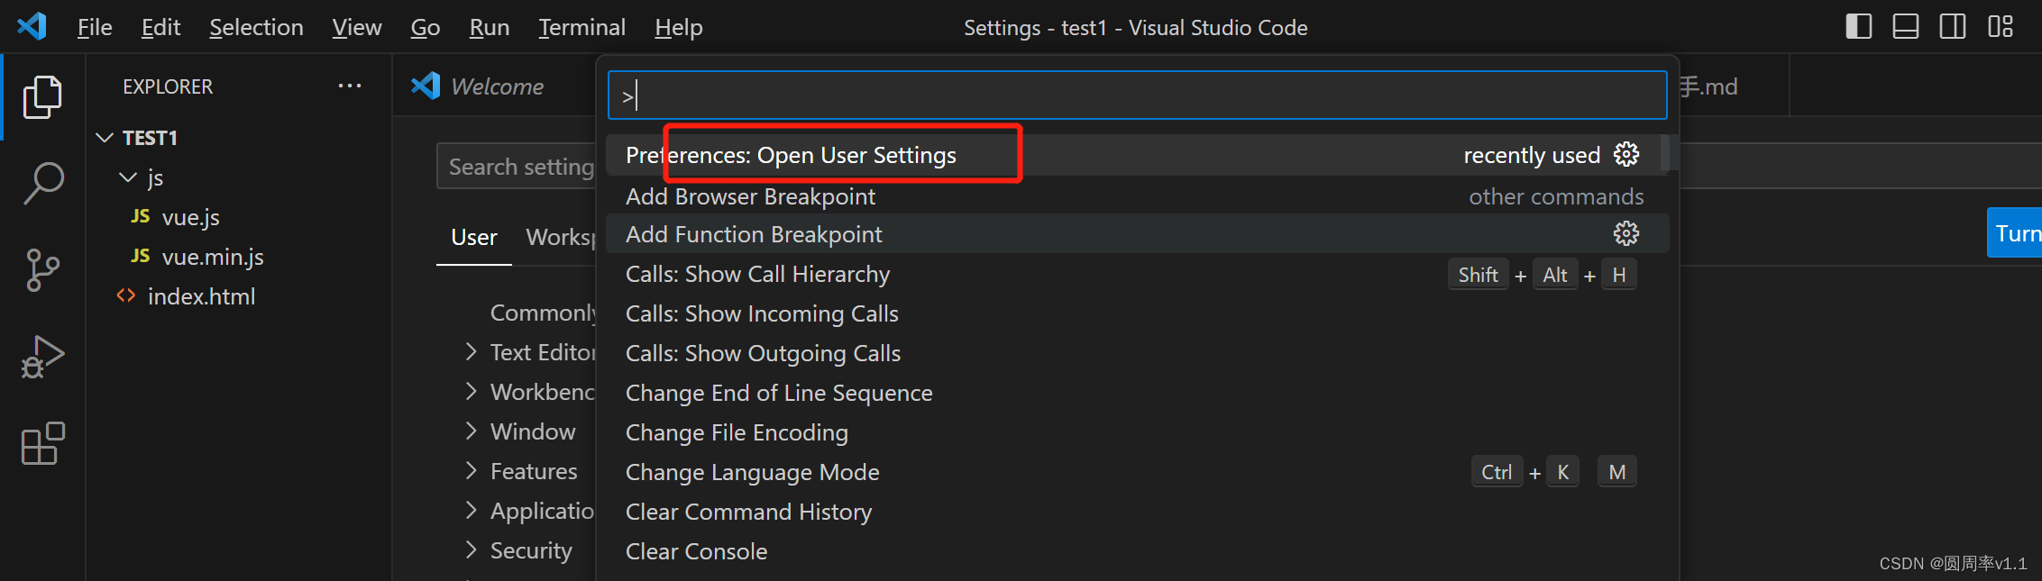Toggle Primary Side Bar layout button
This screenshot has width=2042, height=581.
(1858, 27)
